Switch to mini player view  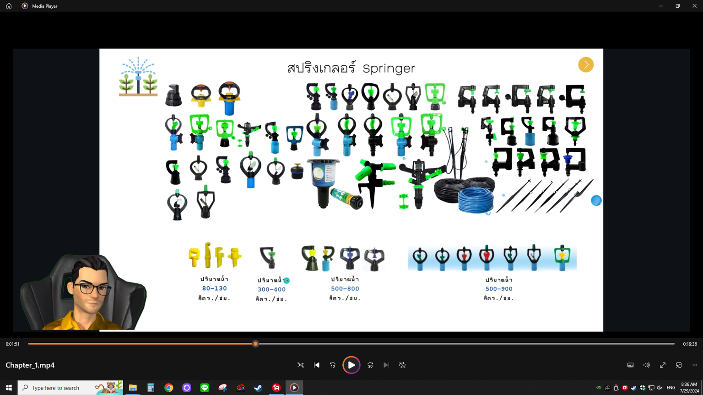[x=679, y=365]
